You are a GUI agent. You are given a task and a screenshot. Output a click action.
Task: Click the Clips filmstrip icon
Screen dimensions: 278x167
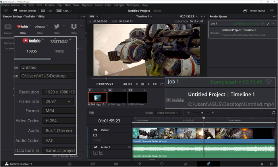(x=59, y=11)
